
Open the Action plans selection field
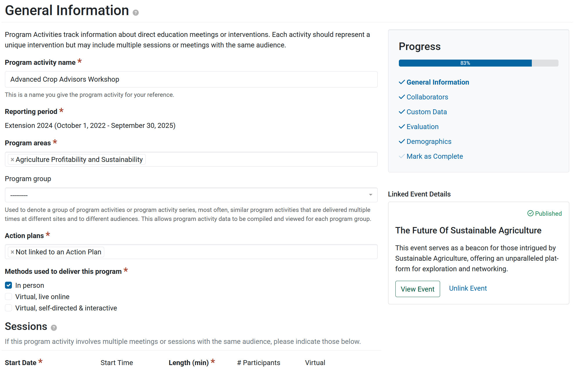[191, 252]
